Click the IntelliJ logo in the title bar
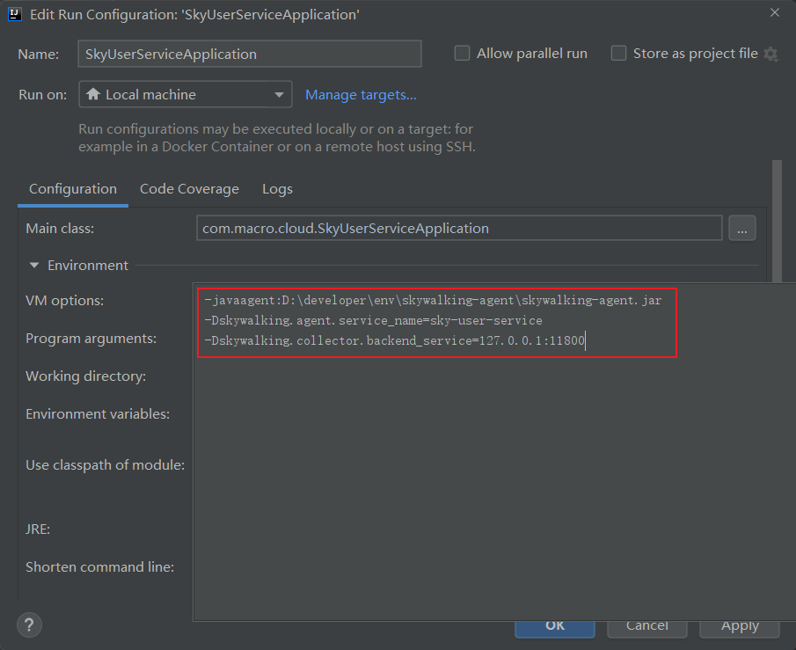The image size is (796, 650). (15, 14)
